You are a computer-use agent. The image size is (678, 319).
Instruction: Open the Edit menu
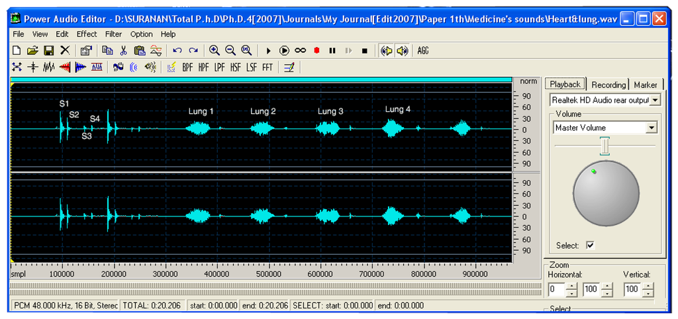pos(62,34)
